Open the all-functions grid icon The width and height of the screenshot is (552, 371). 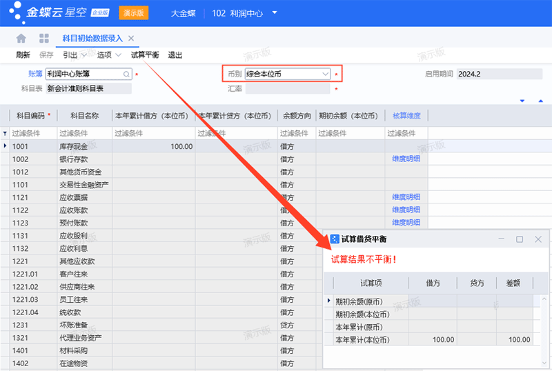point(44,38)
